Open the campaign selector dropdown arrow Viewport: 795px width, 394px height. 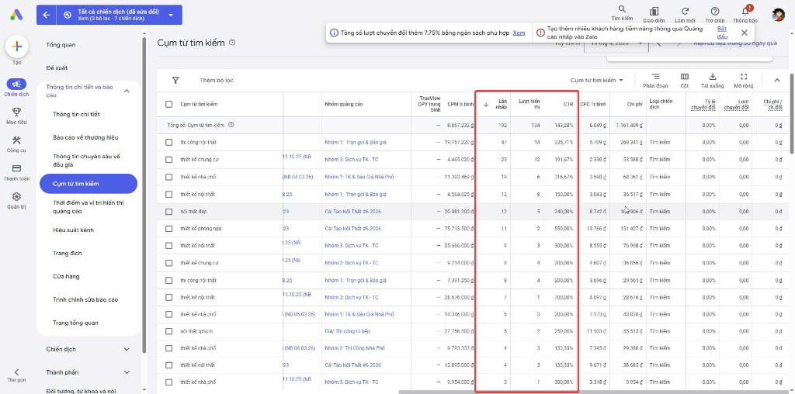tap(171, 16)
